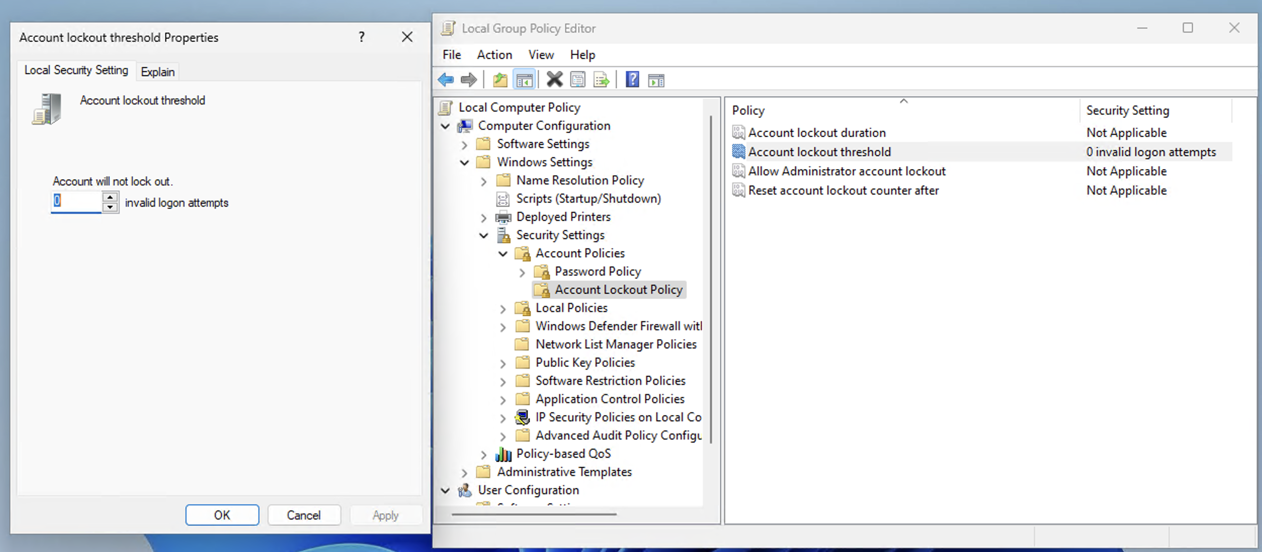This screenshot has width=1262, height=552.
Task: Switch to the Explain tab
Action: 157,72
